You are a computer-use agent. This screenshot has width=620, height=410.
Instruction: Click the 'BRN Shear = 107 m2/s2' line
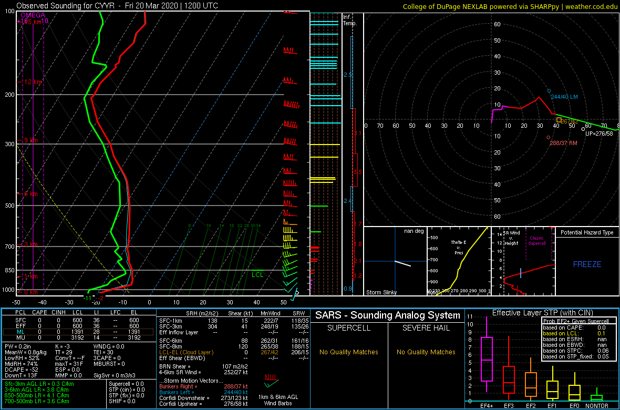click(x=204, y=366)
